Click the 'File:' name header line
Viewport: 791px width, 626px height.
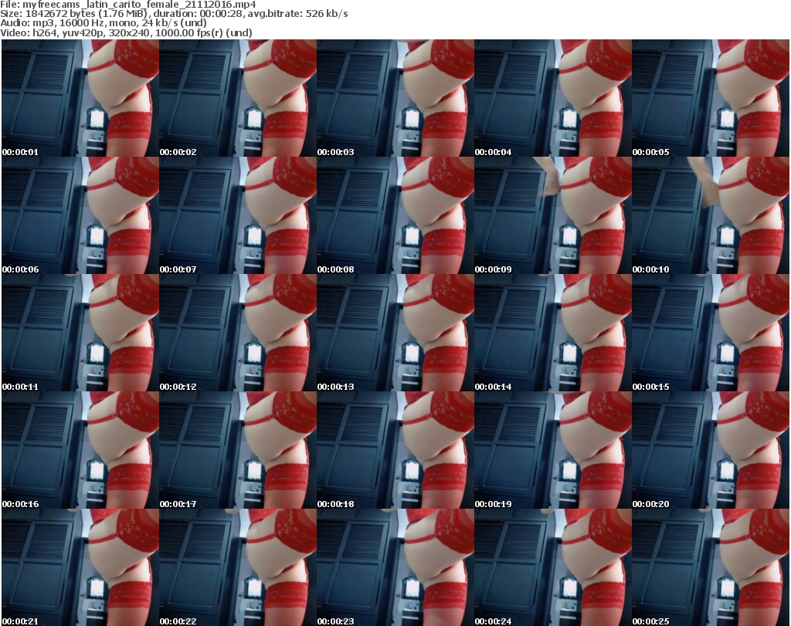128,5
